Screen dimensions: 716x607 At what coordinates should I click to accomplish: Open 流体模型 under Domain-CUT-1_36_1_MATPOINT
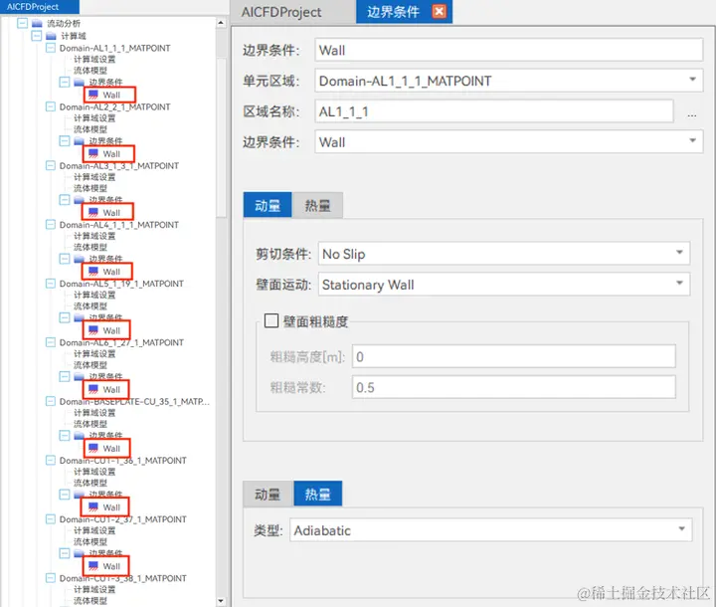(x=90, y=484)
